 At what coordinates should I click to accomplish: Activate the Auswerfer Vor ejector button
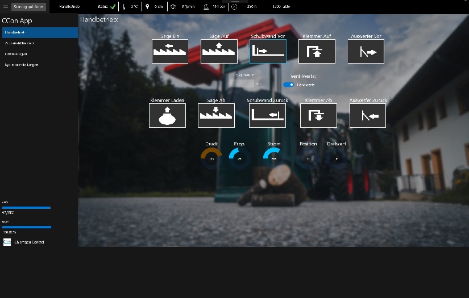coord(366,51)
